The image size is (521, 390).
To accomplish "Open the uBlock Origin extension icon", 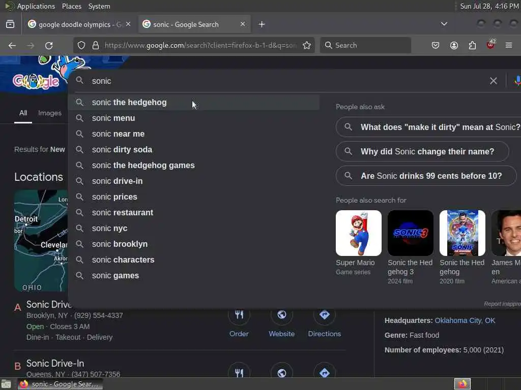I will [491, 45].
